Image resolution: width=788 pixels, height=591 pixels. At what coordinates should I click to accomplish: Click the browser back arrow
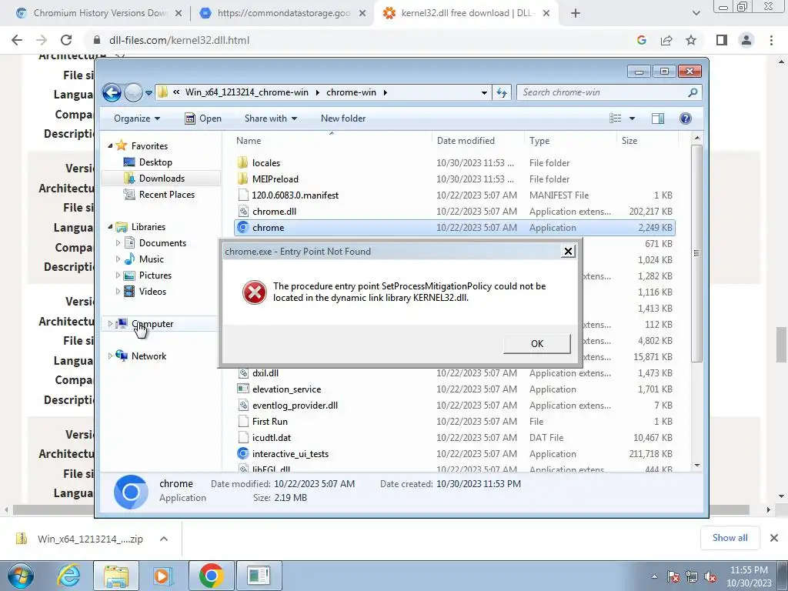coord(17,40)
